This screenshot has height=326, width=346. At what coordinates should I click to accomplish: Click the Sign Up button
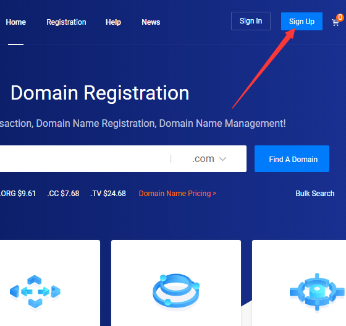[x=302, y=22]
